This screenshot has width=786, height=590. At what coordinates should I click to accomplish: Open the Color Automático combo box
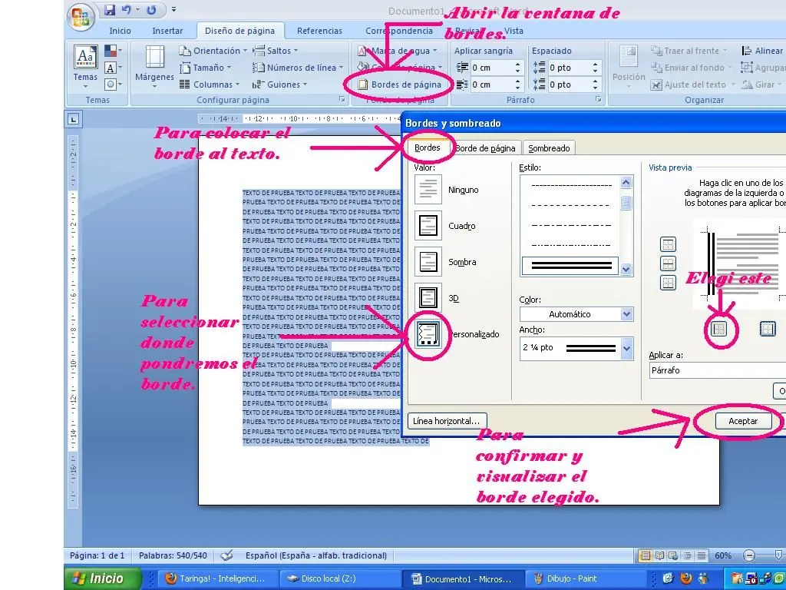(x=576, y=314)
